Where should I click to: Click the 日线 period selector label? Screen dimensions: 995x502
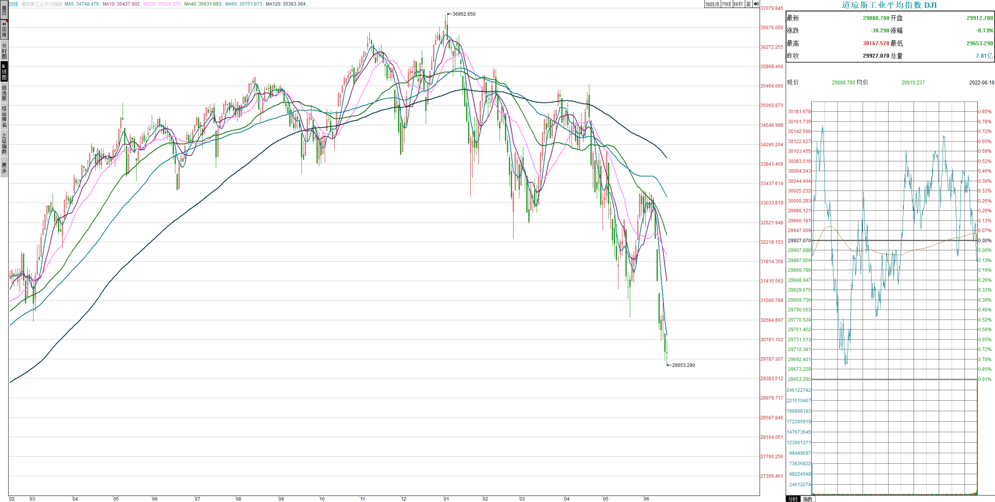(13, 4)
